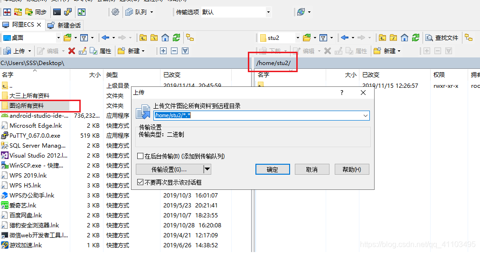480x253 pixels.
Task: Select the 图论所有资料 folder
Action: [x=27, y=106]
